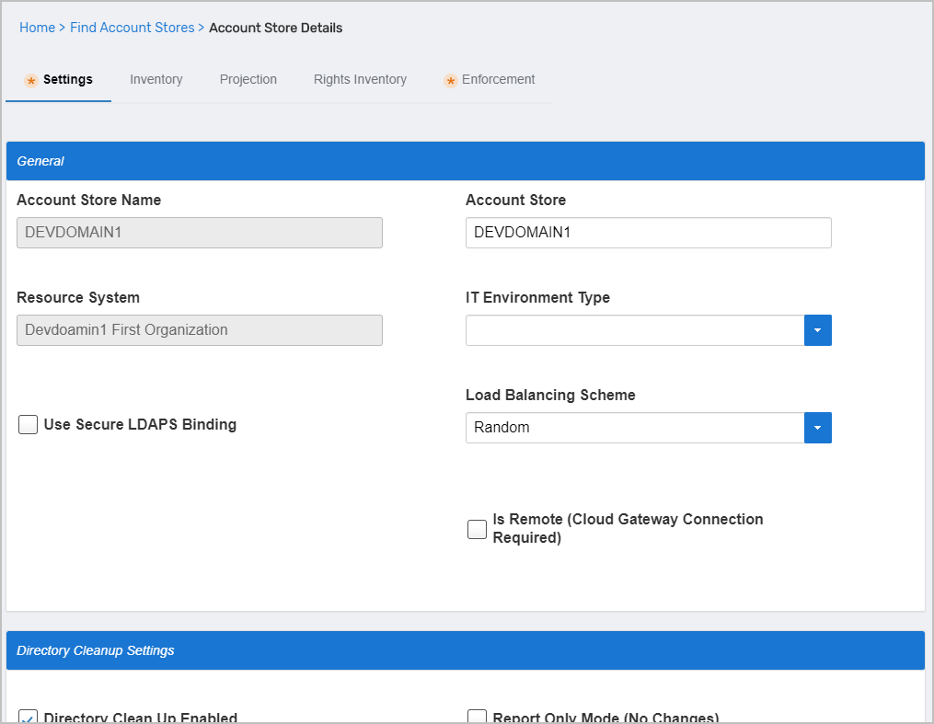
Task: Click the Load Balancing Scheme arrow button
Action: click(817, 428)
